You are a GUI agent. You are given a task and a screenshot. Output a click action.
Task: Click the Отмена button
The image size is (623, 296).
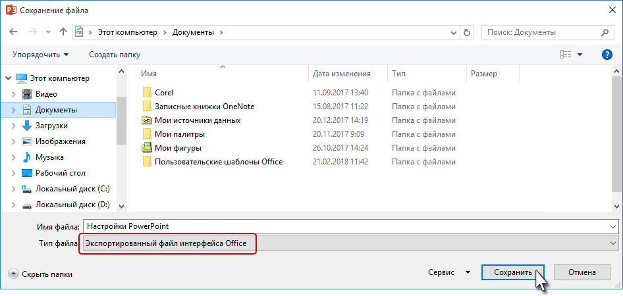coord(582,272)
